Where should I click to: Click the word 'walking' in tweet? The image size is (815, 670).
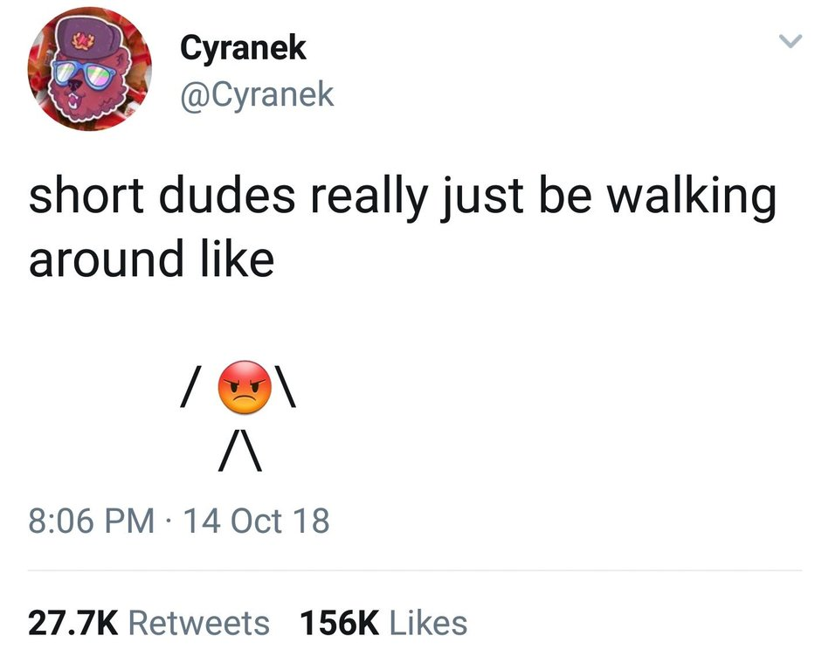pyautogui.click(x=691, y=198)
